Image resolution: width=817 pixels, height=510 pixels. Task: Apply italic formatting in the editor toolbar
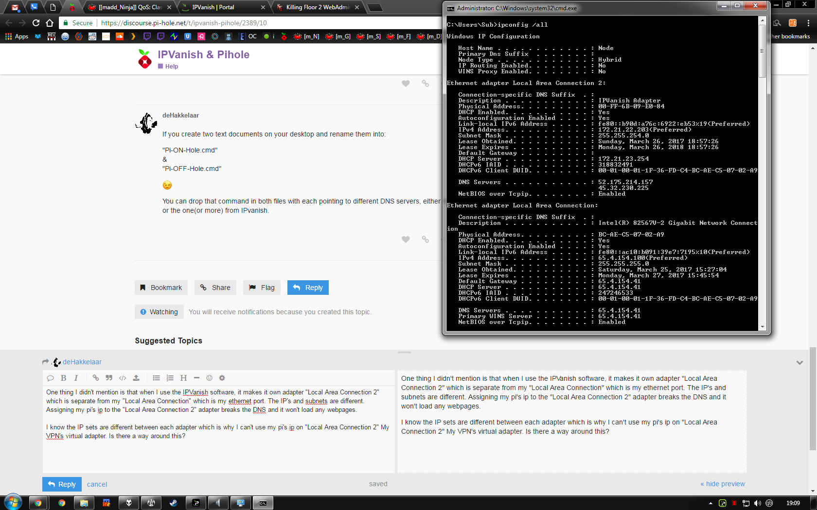pos(76,378)
